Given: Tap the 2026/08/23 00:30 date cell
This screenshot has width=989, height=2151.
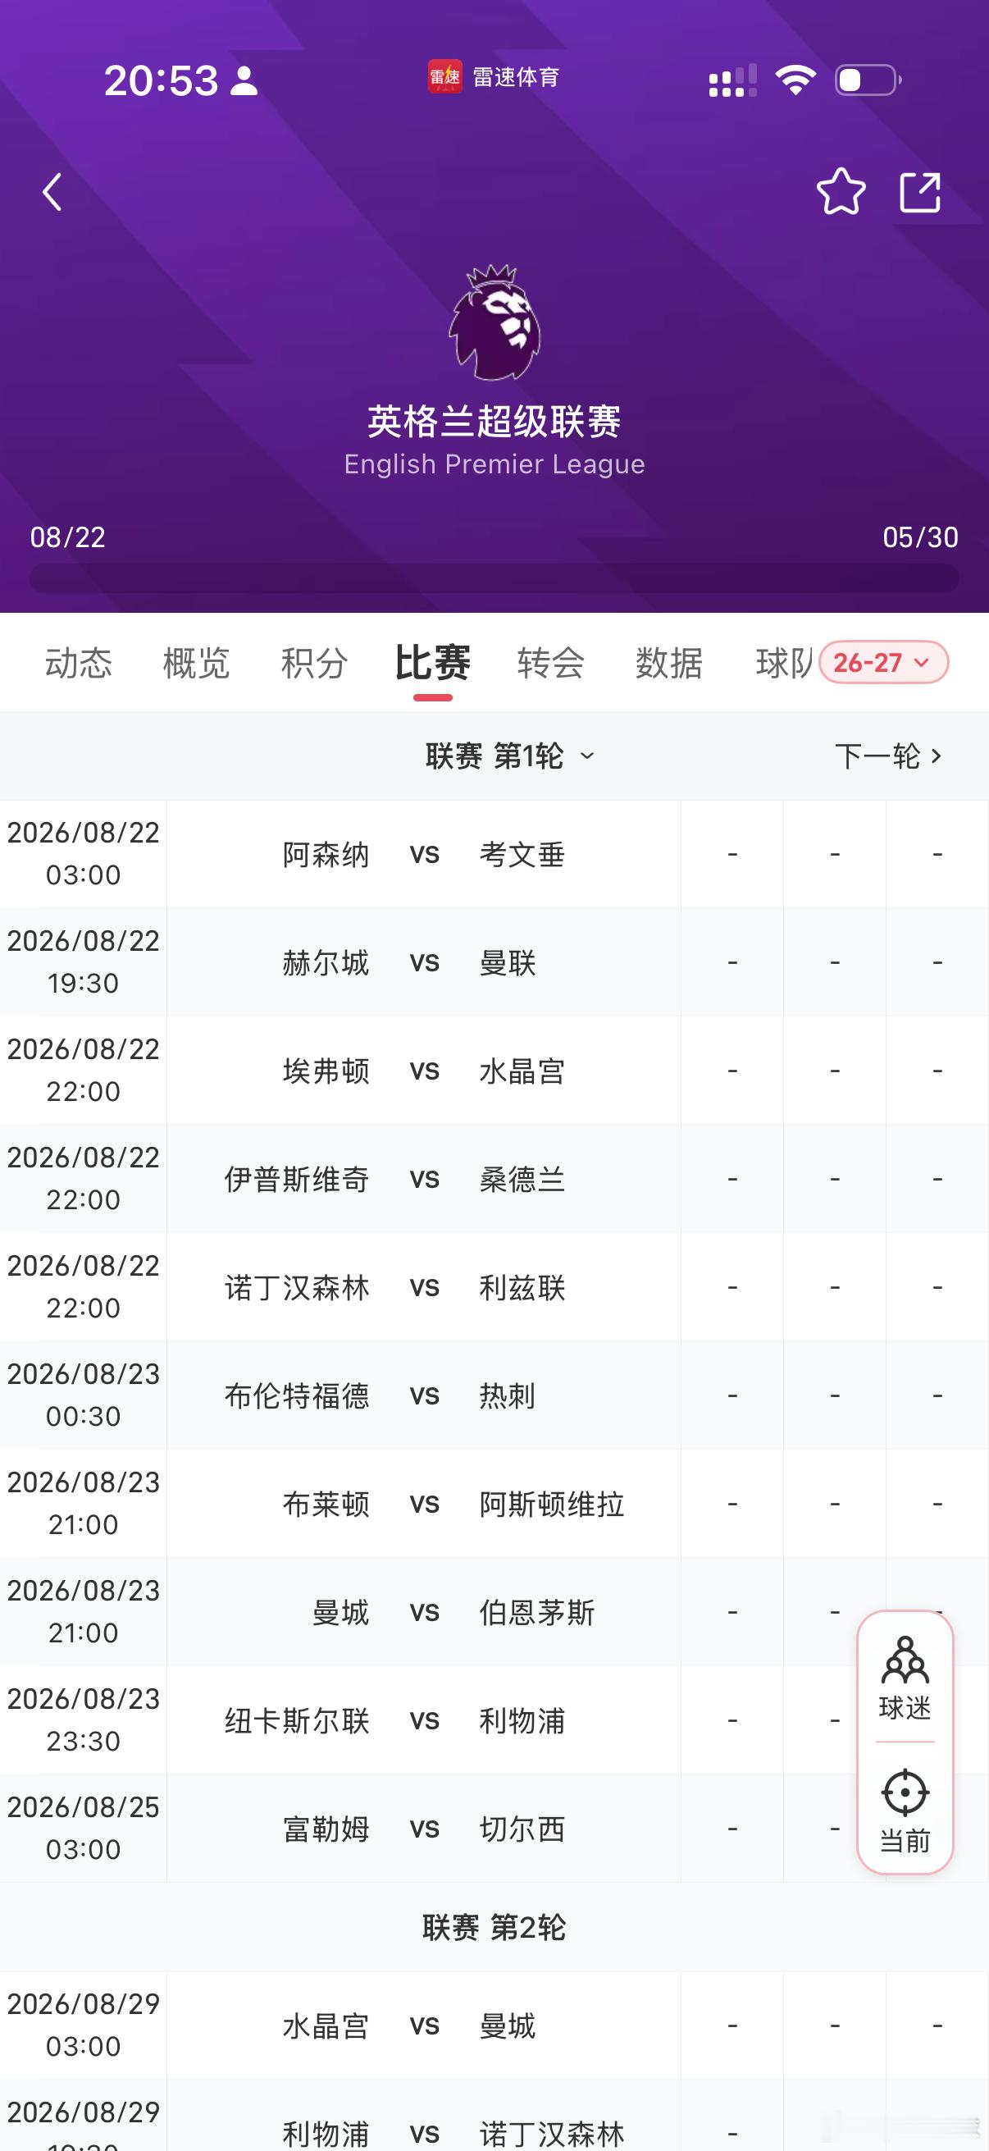Looking at the screenshot, I should 84,1395.
